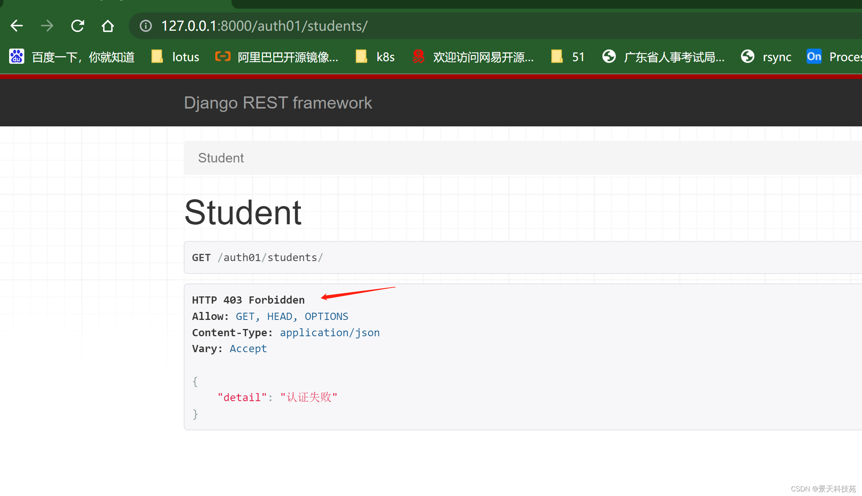This screenshot has width=862, height=496.
Task: Open the lotus bookmark folder
Action: 175,57
